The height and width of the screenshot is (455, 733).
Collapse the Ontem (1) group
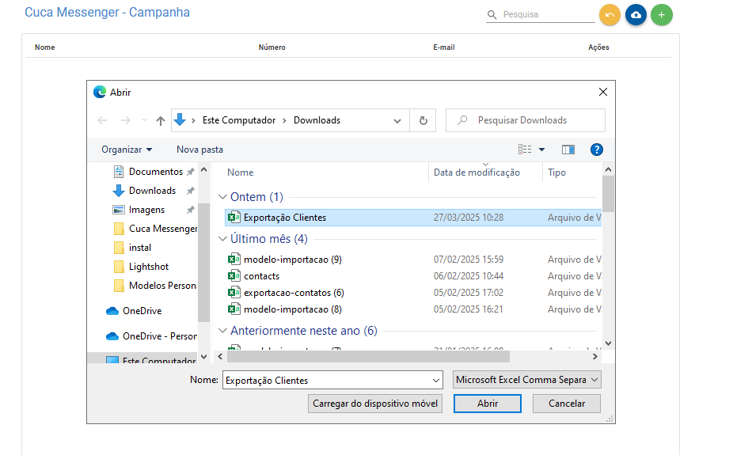222,197
